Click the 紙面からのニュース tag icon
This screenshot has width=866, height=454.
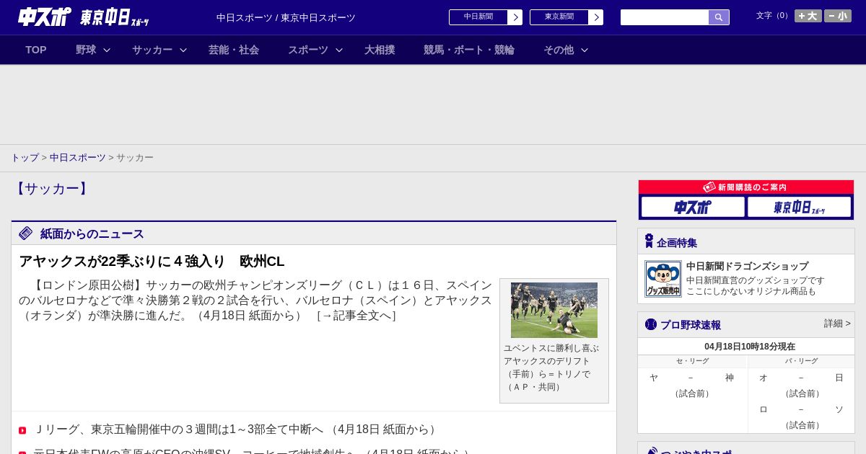[x=26, y=233]
